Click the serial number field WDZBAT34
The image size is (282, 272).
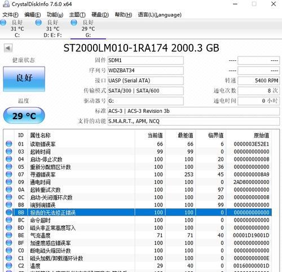tap(146, 71)
